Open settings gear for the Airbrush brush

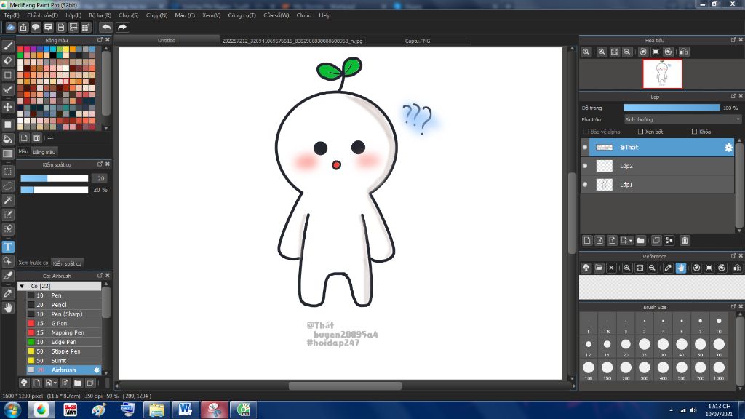(97, 370)
